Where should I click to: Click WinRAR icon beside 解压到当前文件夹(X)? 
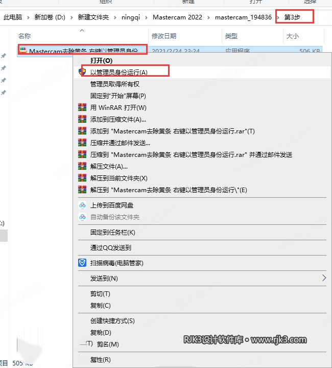[82, 178]
